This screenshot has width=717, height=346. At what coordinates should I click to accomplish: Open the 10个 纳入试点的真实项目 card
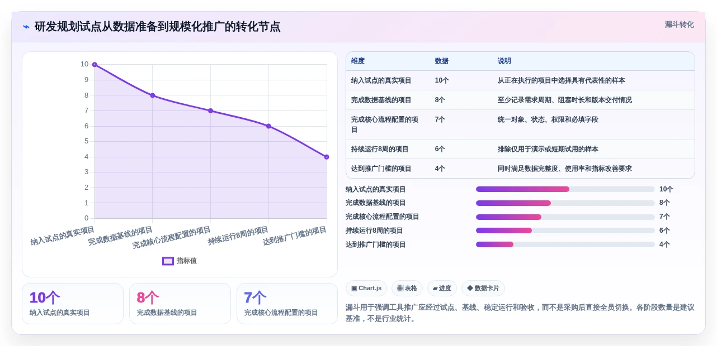[x=73, y=304]
